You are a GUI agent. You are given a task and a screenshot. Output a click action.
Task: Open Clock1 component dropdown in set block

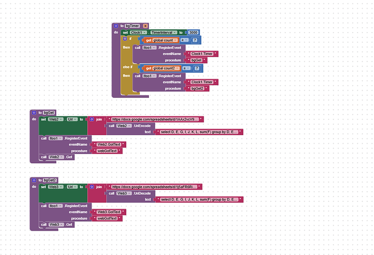coord(138,33)
